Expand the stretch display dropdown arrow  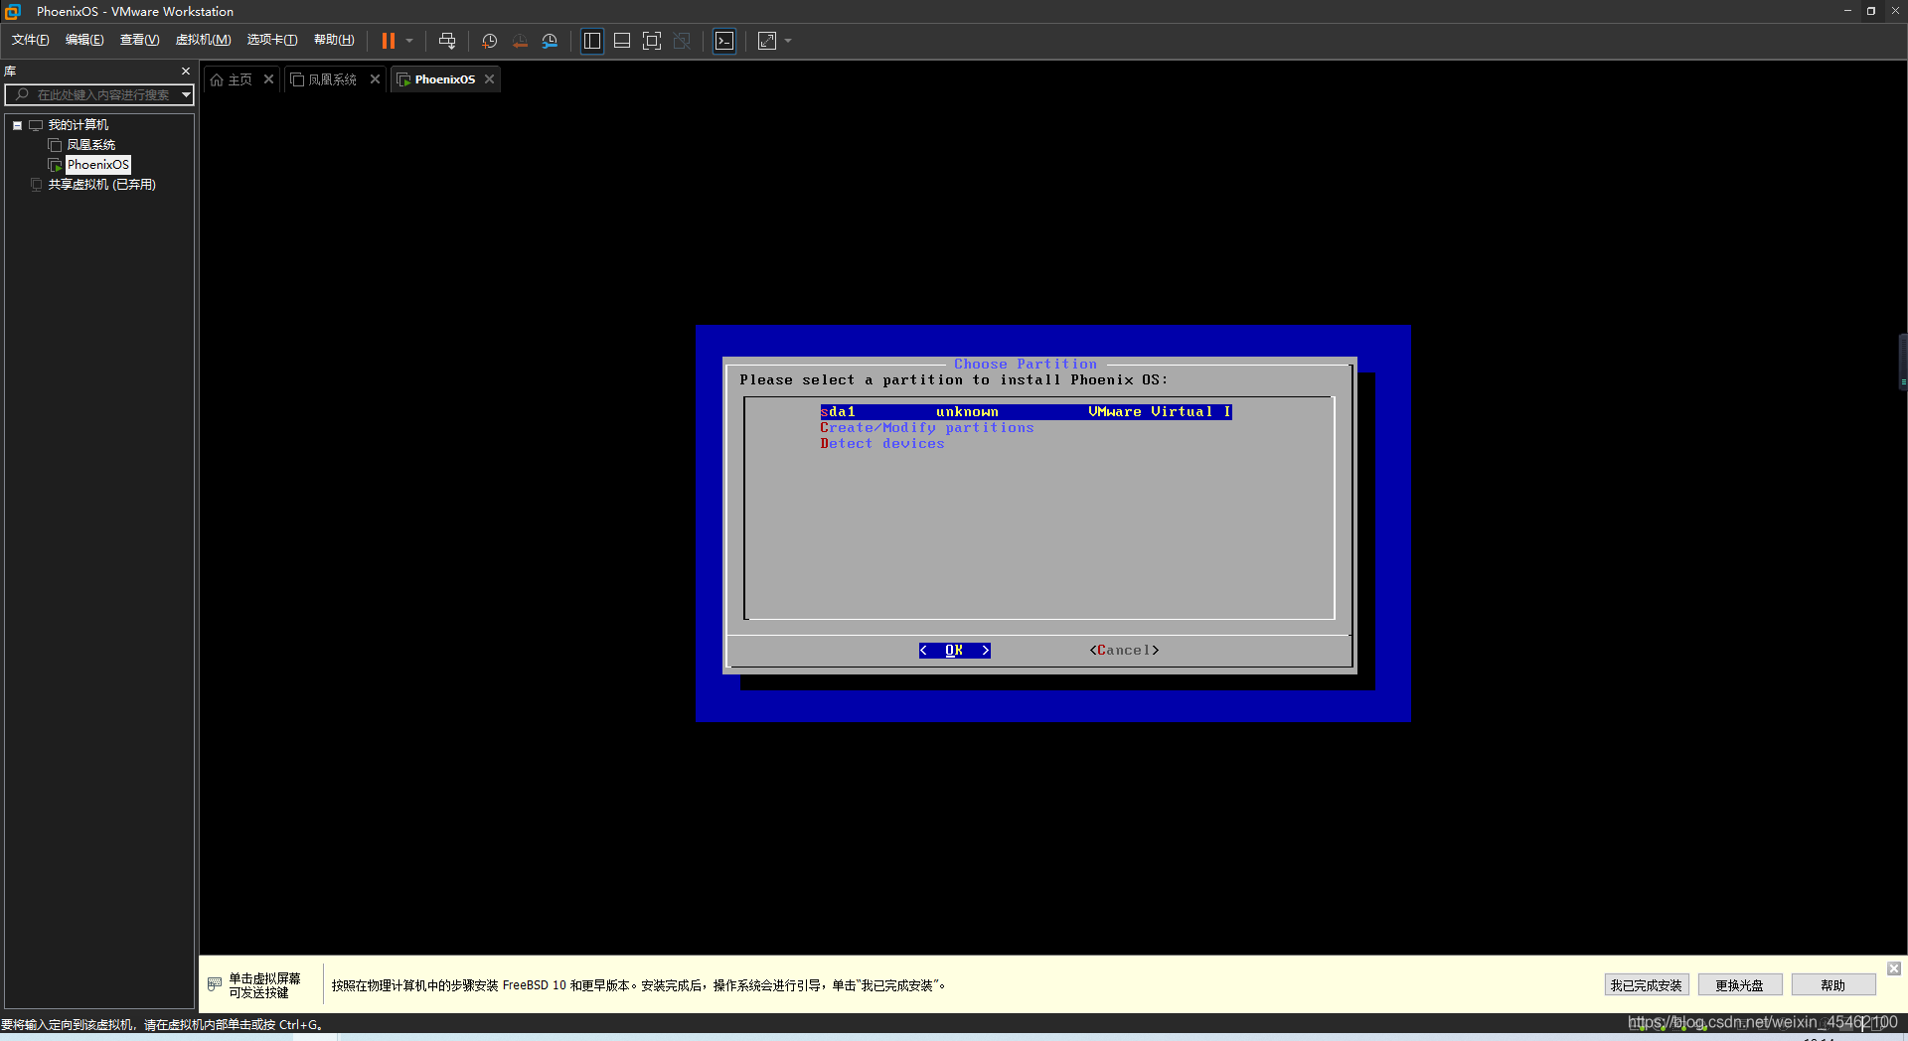click(x=788, y=41)
